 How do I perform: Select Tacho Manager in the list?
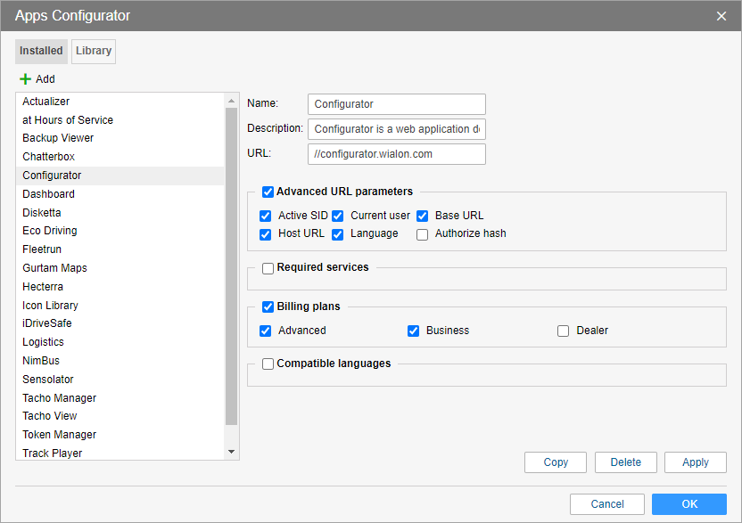120,398
